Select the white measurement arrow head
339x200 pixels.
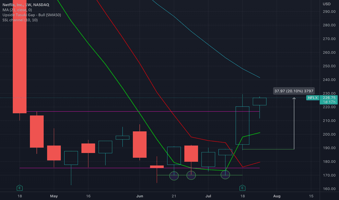tap(294, 99)
